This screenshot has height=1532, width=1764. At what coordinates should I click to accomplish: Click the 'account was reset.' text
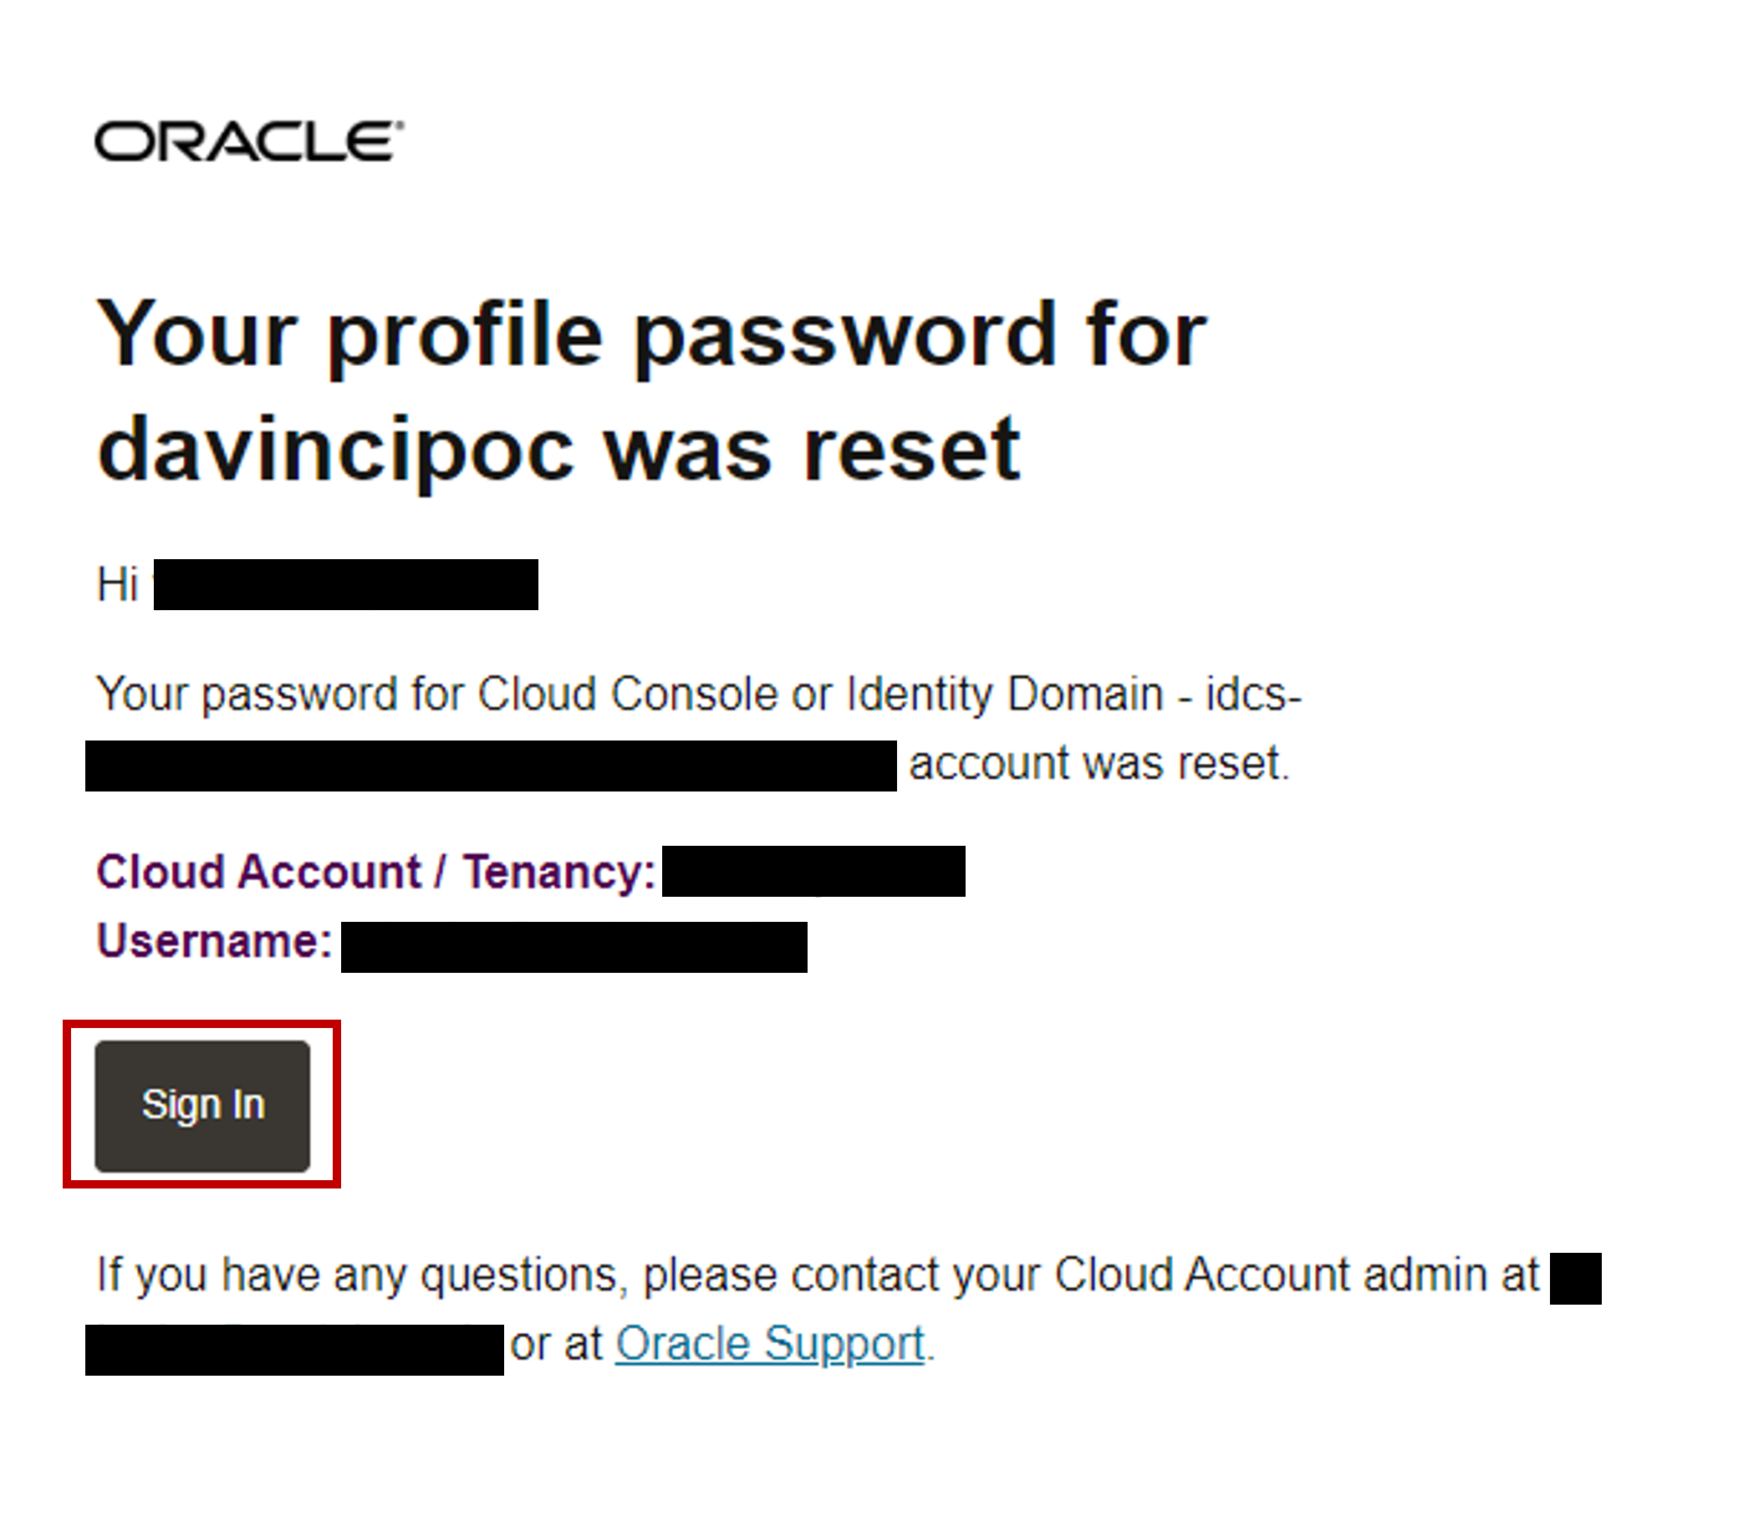pyautogui.click(x=1099, y=763)
